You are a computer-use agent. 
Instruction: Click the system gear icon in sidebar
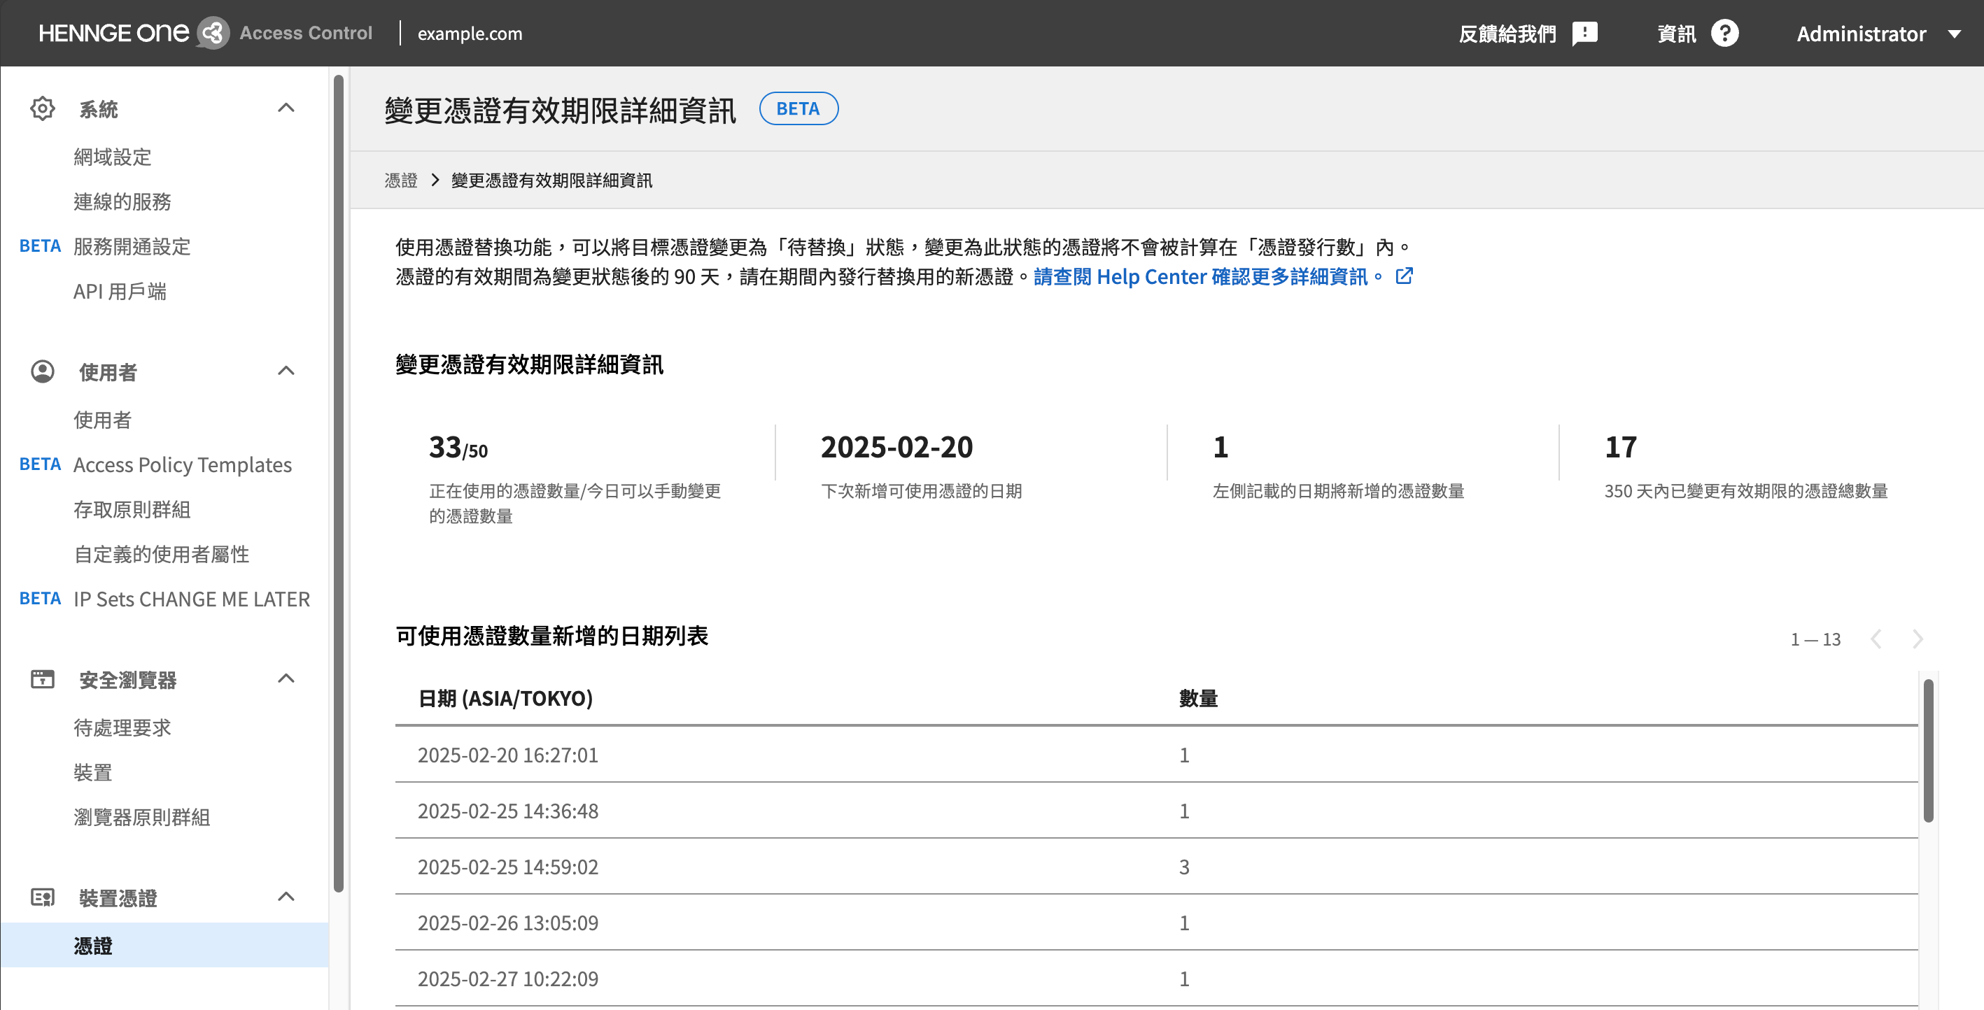[43, 108]
